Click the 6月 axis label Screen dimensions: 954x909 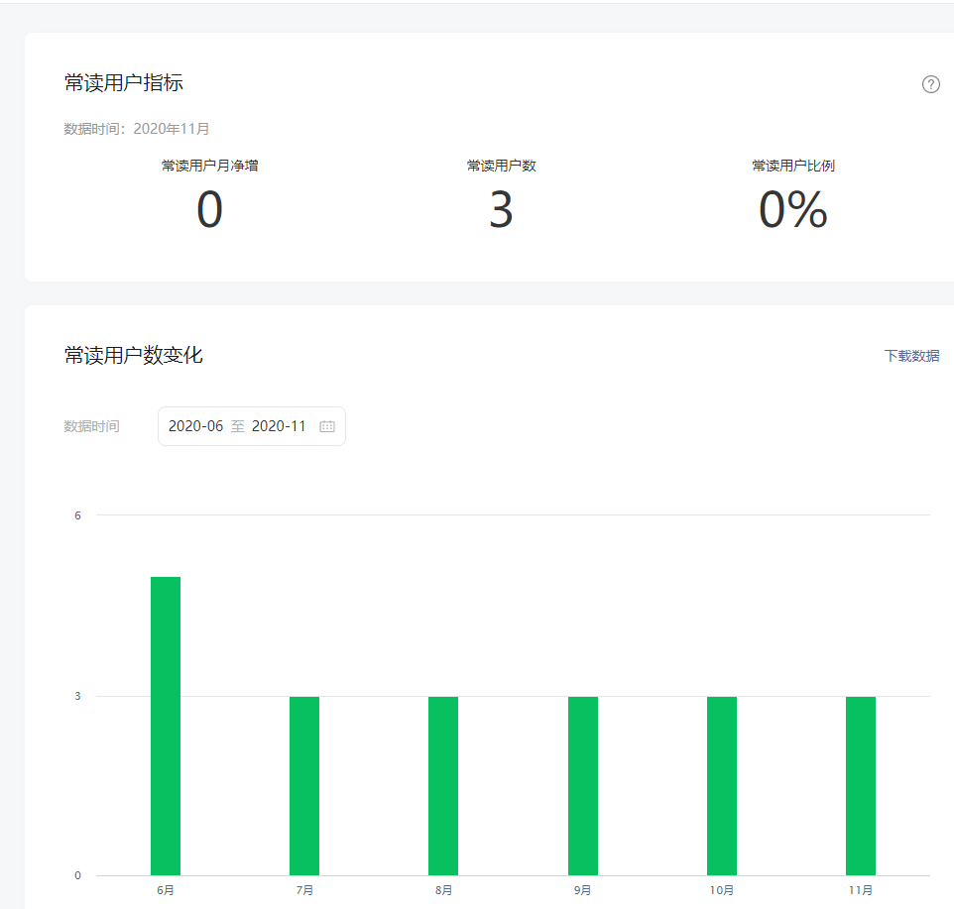pos(166,890)
